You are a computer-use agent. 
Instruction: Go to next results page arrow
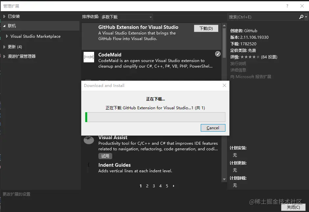[173, 186]
